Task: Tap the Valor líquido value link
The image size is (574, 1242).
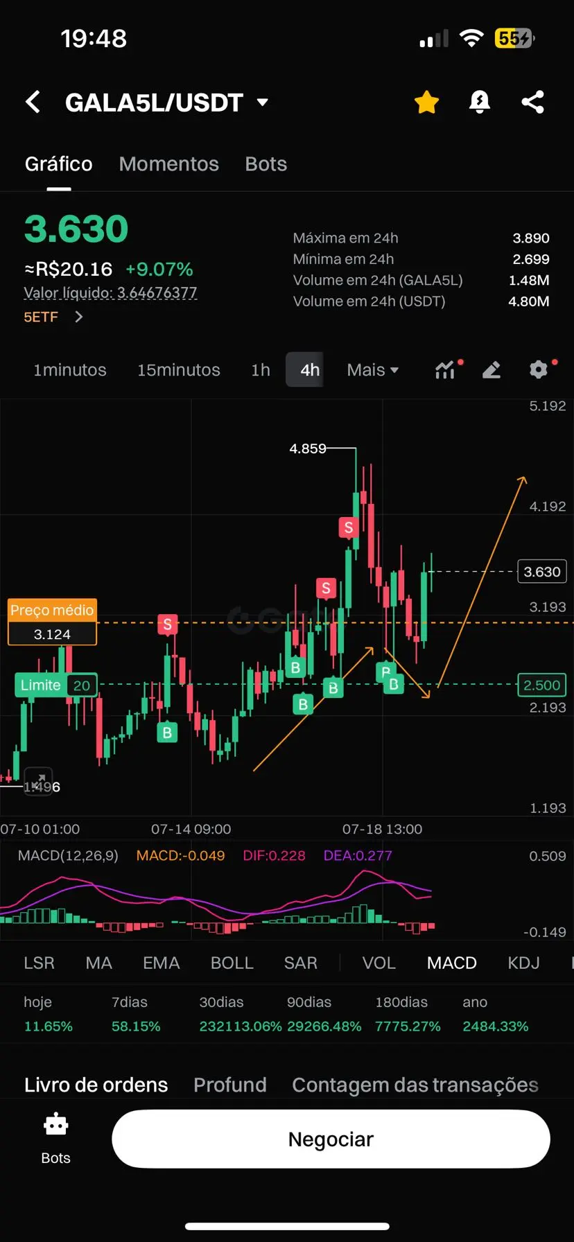Action: pyautogui.click(x=111, y=292)
